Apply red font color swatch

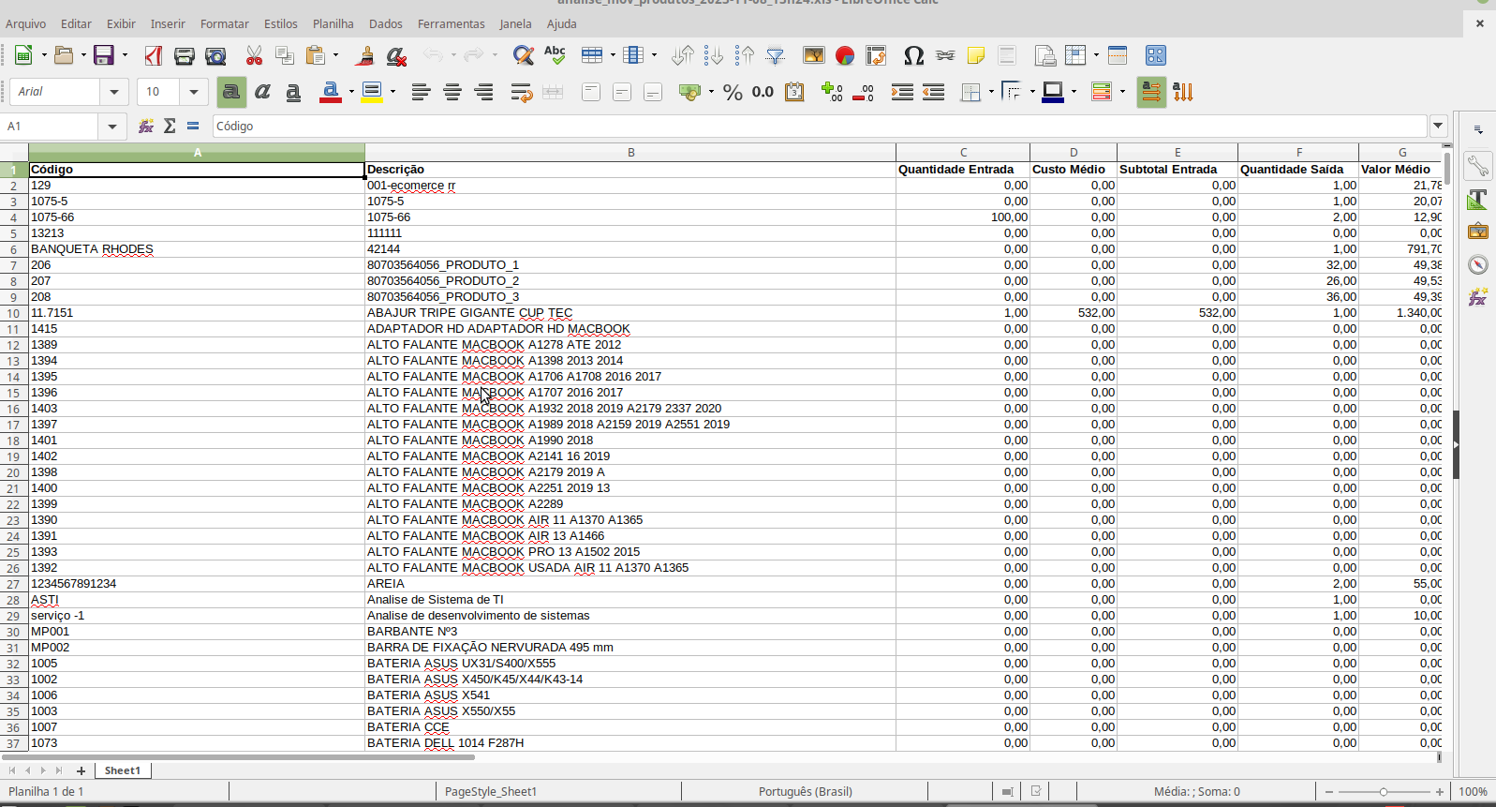pos(330,92)
